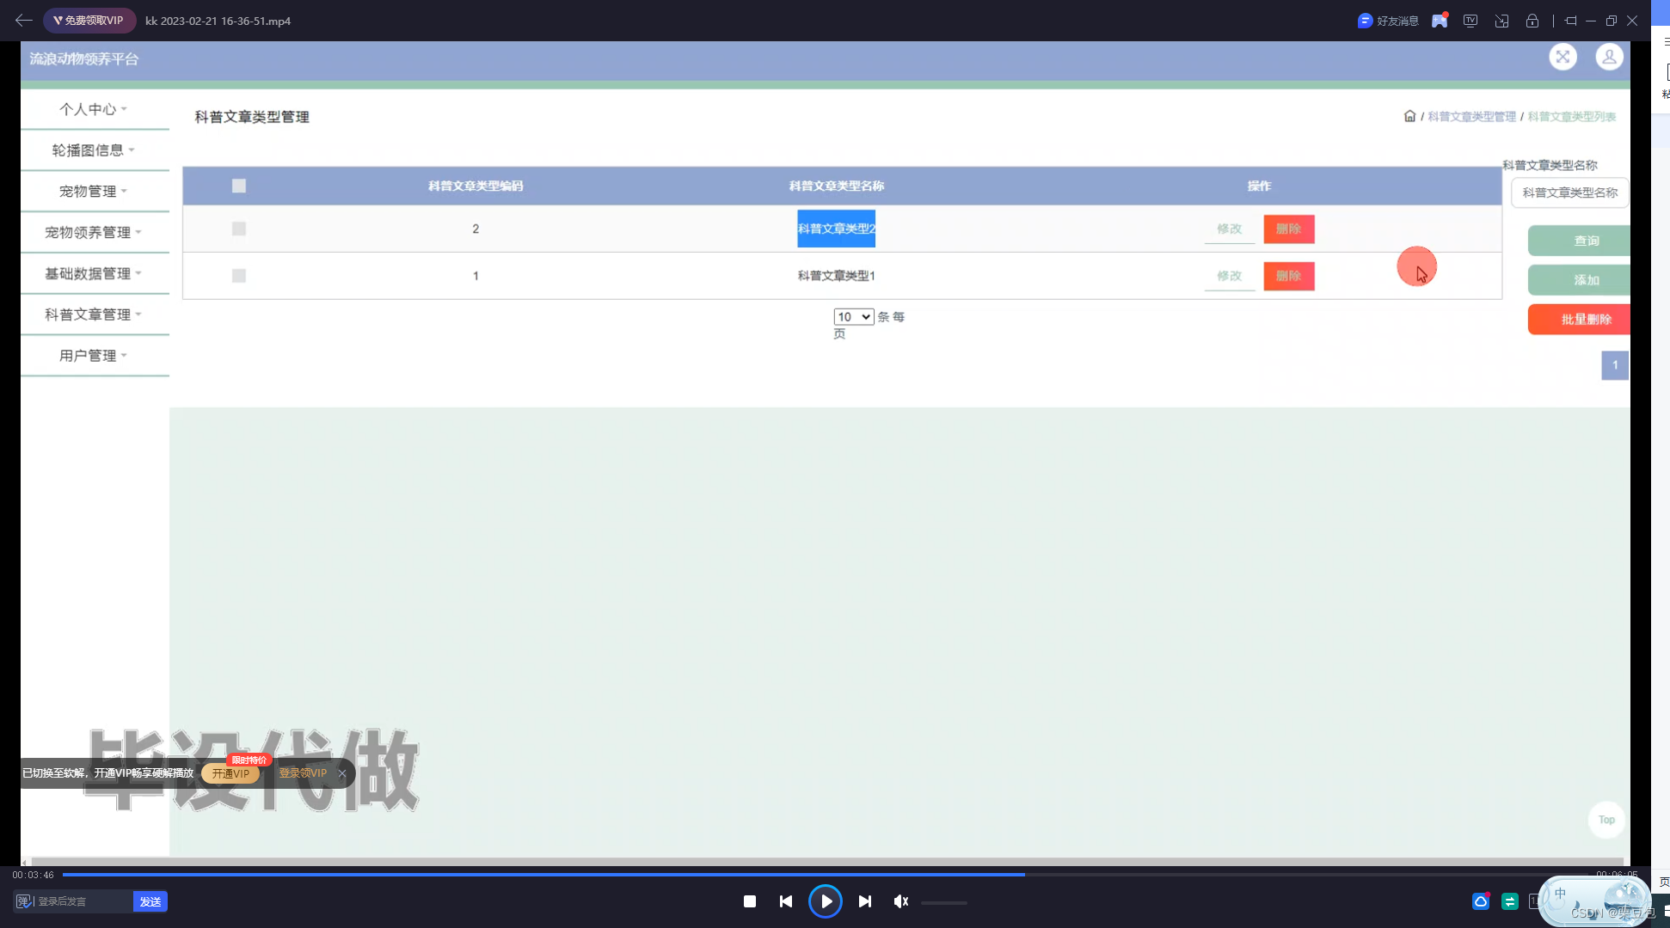Open the 10 per-page dropdown

(853, 317)
